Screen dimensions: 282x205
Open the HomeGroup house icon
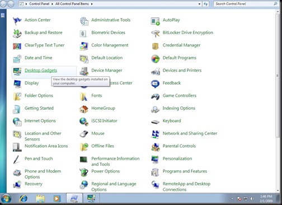tap(84, 109)
